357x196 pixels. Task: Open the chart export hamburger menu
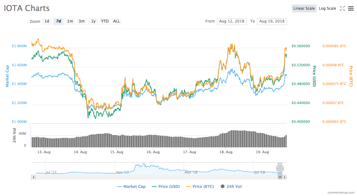(351, 8)
